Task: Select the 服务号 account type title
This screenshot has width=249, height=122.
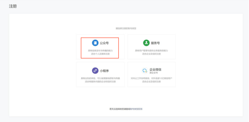Action: tap(155, 43)
